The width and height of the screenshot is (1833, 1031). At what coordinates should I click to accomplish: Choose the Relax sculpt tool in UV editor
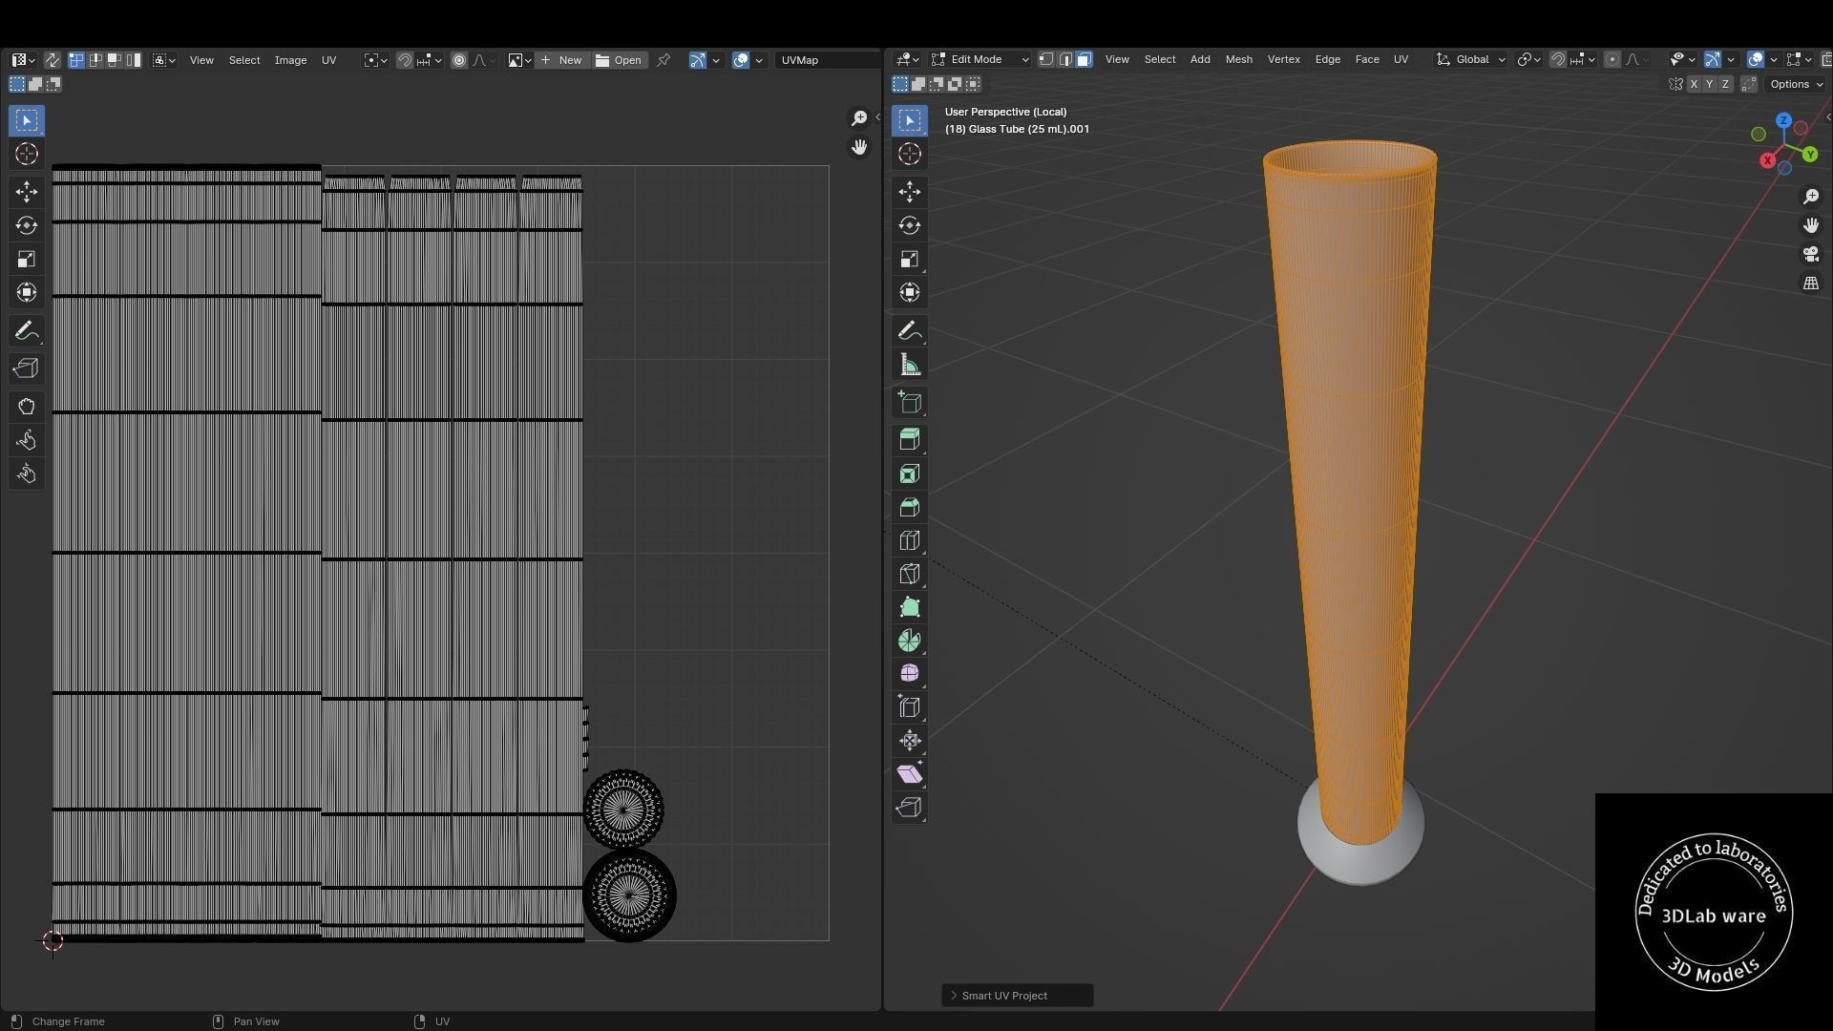click(x=26, y=440)
